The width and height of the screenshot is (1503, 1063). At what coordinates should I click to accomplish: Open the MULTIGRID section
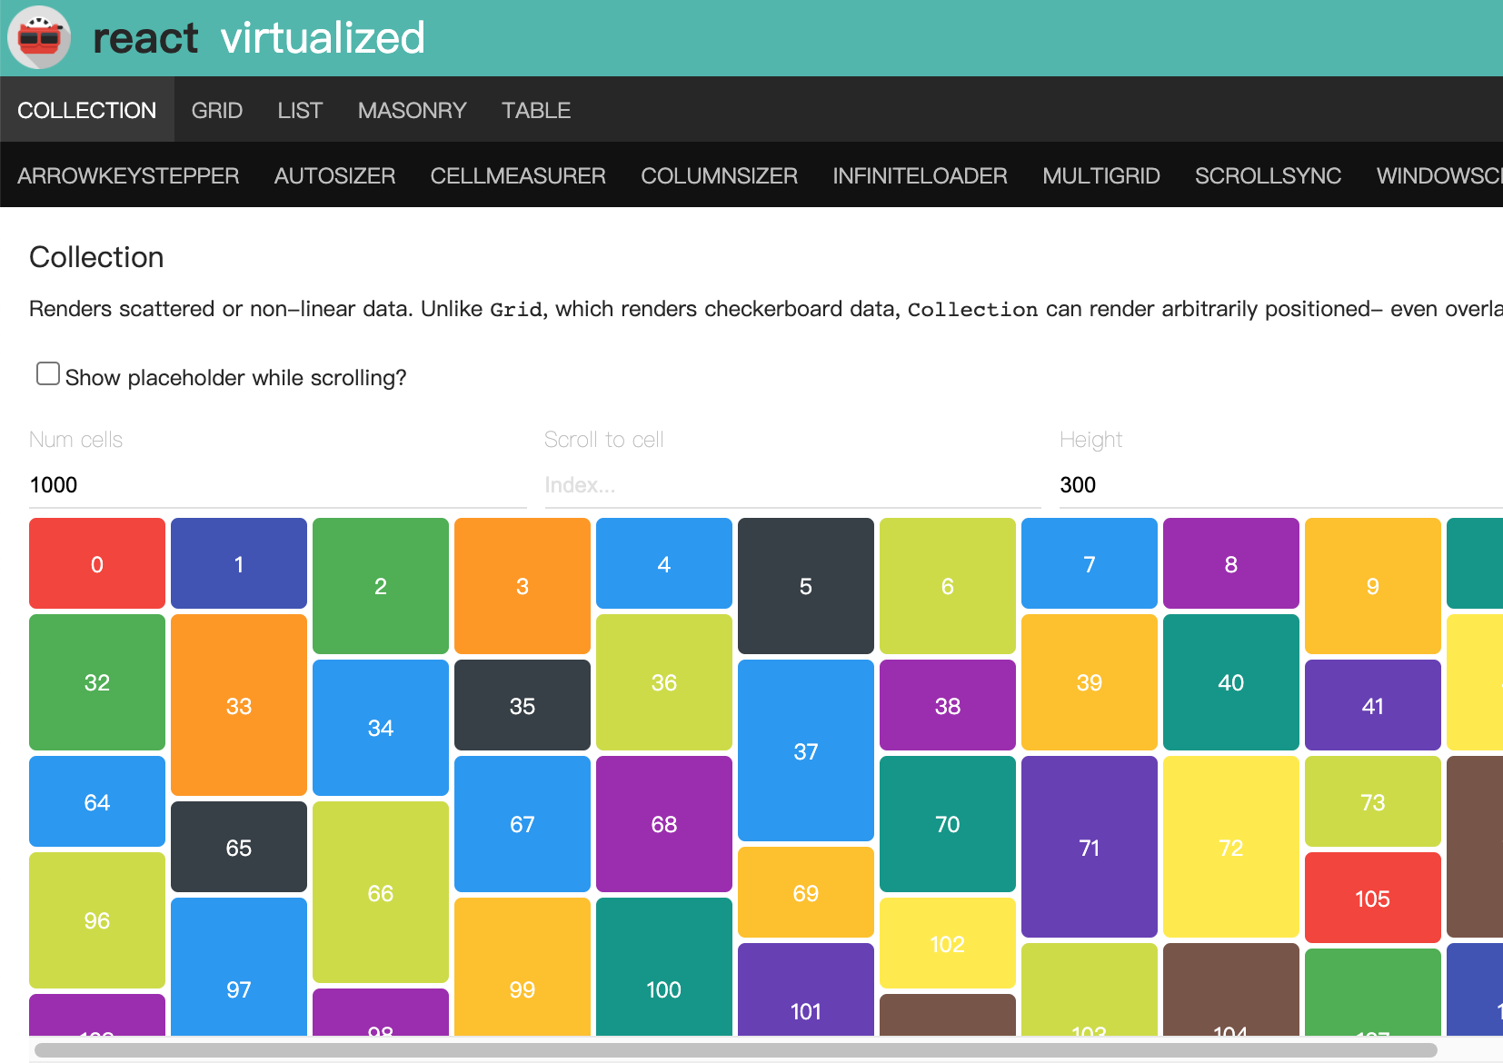click(1101, 175)
